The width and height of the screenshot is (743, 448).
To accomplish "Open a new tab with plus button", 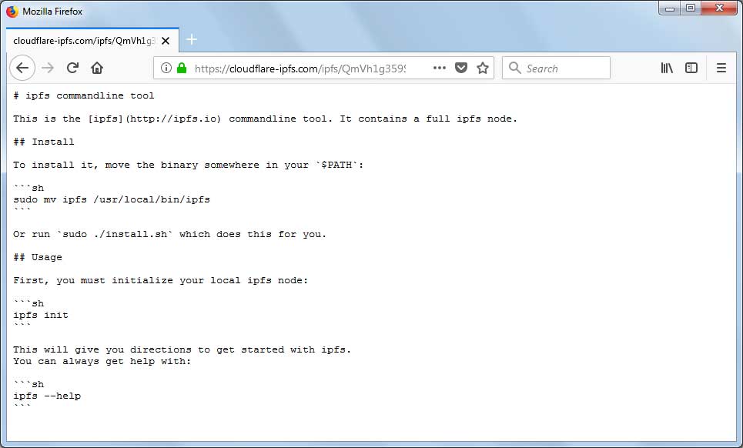I will click(192, 39).
